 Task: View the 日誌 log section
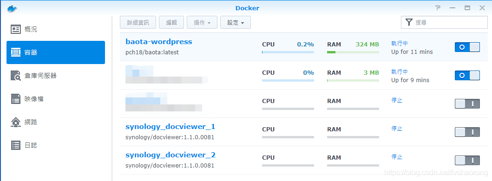tap(56, 145)
